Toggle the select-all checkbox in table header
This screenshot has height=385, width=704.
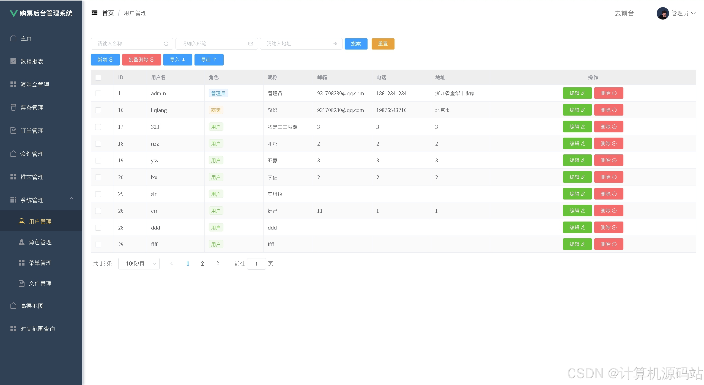pyautogui.click(x=98, y=78)
